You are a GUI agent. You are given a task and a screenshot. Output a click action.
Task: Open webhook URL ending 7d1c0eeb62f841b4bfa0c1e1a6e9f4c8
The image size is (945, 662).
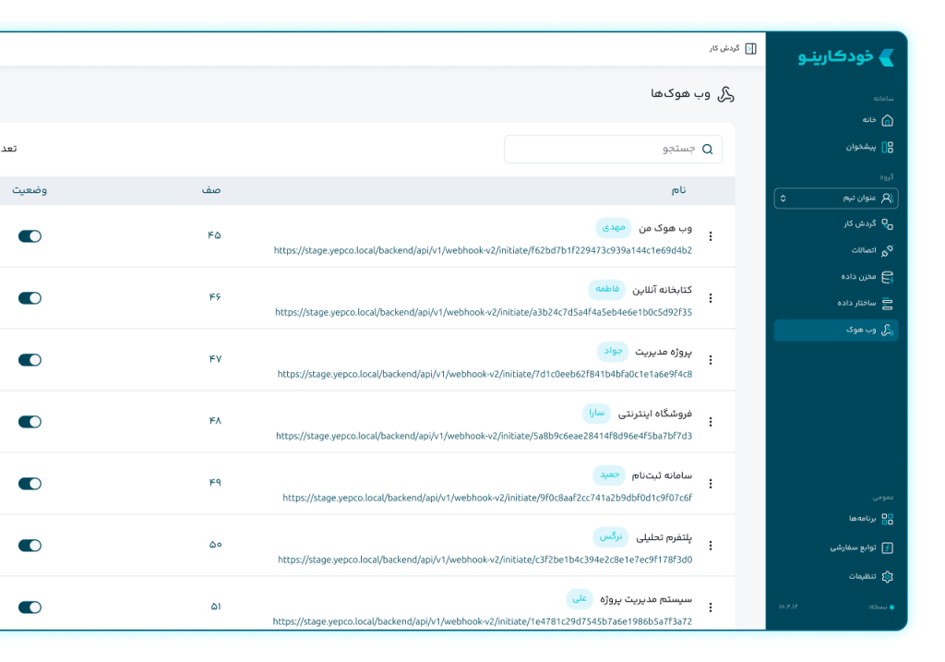(x=484, y=375)
